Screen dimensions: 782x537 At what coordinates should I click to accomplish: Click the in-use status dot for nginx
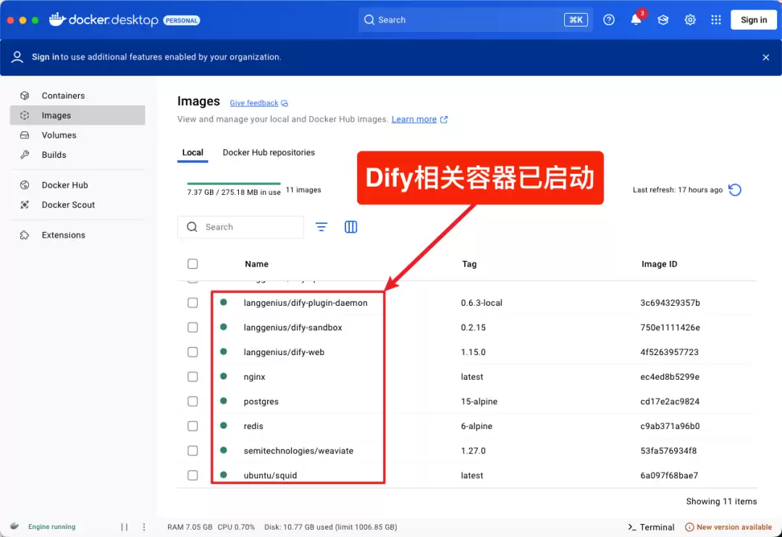(x=224, y=376)
